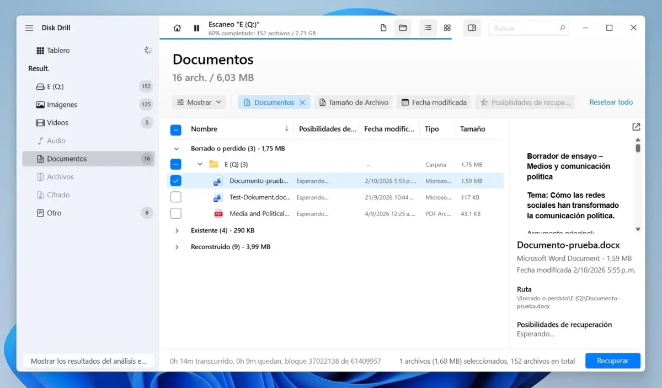Pause the scan of E (Q:)
The image size is (662, 388).
(x=196, y=28)
